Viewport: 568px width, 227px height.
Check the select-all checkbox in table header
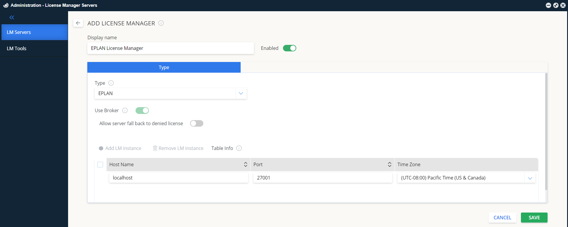(x=100, y=164)
